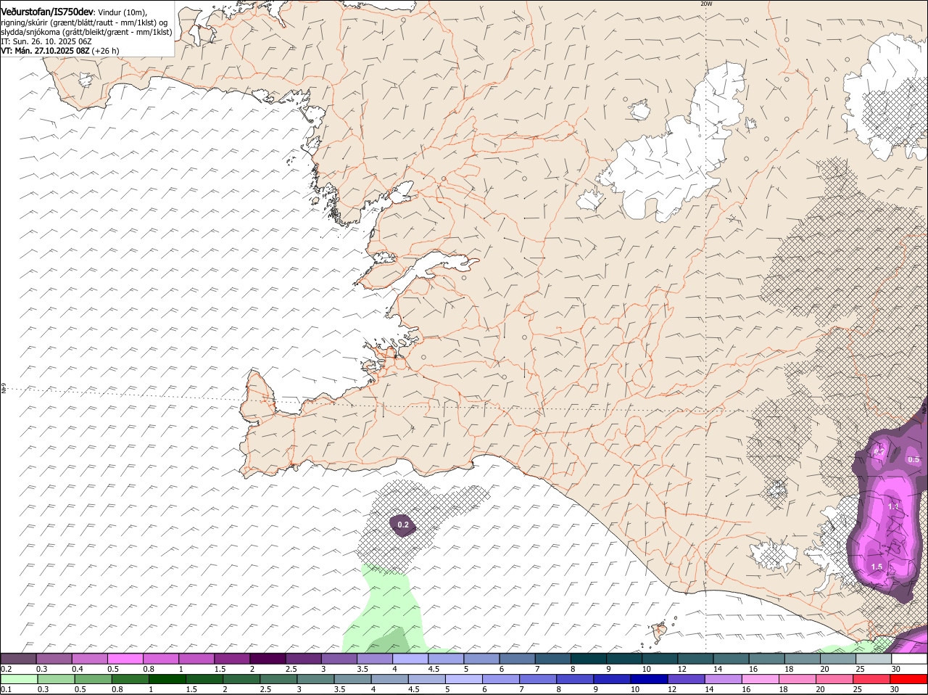Screen dimensions: 928x695
Task: Select the 4 lavender swatch in upper legend
Action: coord(411,659)
